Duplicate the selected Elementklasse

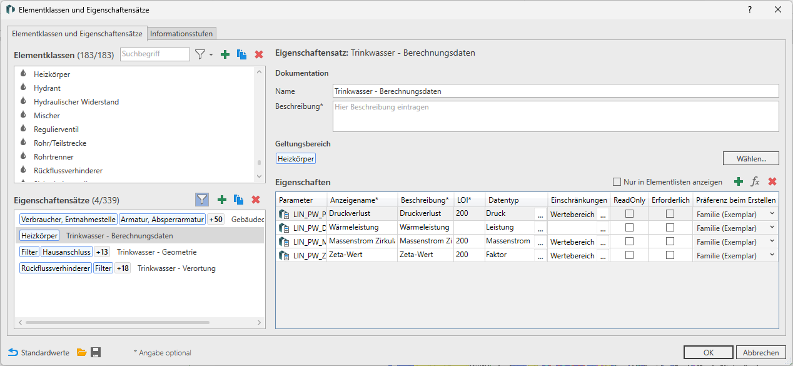click(242, 54)
